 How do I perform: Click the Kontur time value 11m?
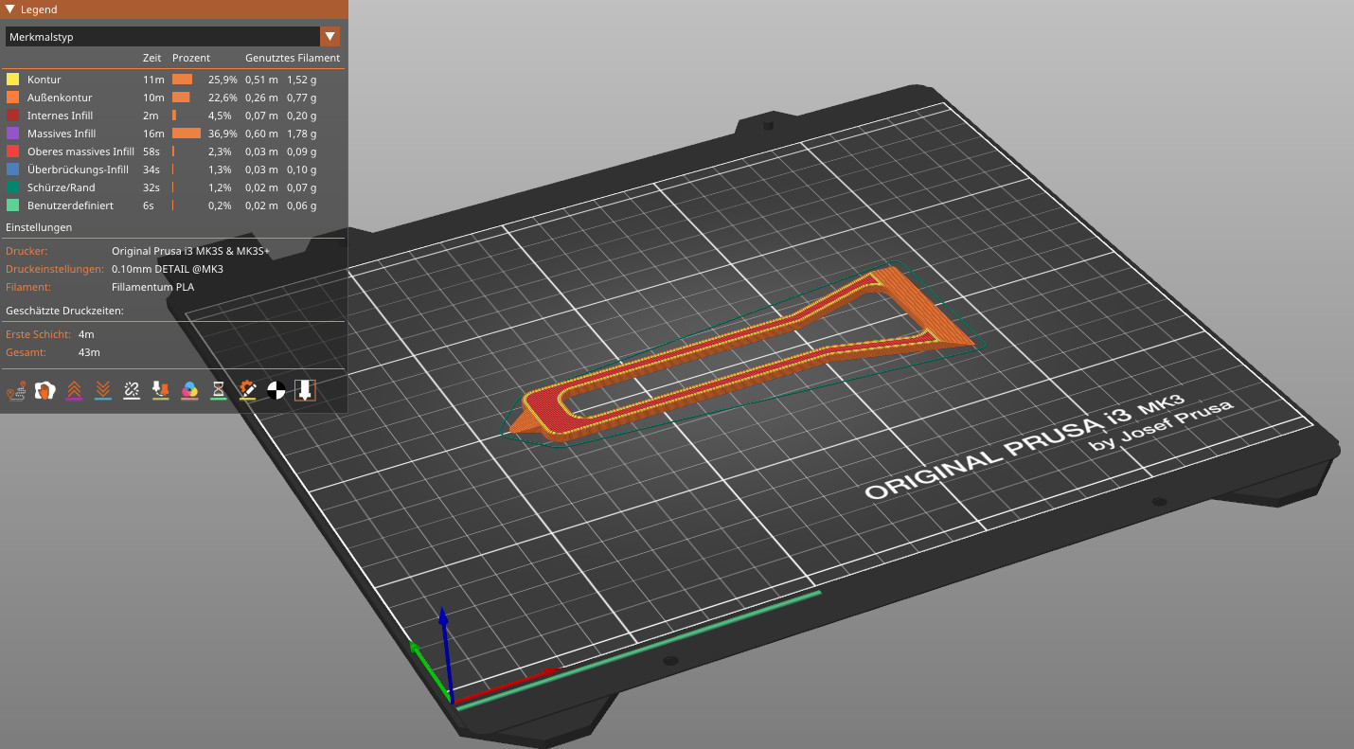pos(153,80)
